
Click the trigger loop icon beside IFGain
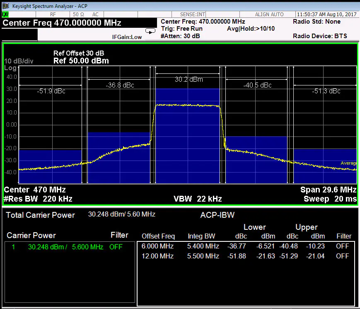click(150, 31)
